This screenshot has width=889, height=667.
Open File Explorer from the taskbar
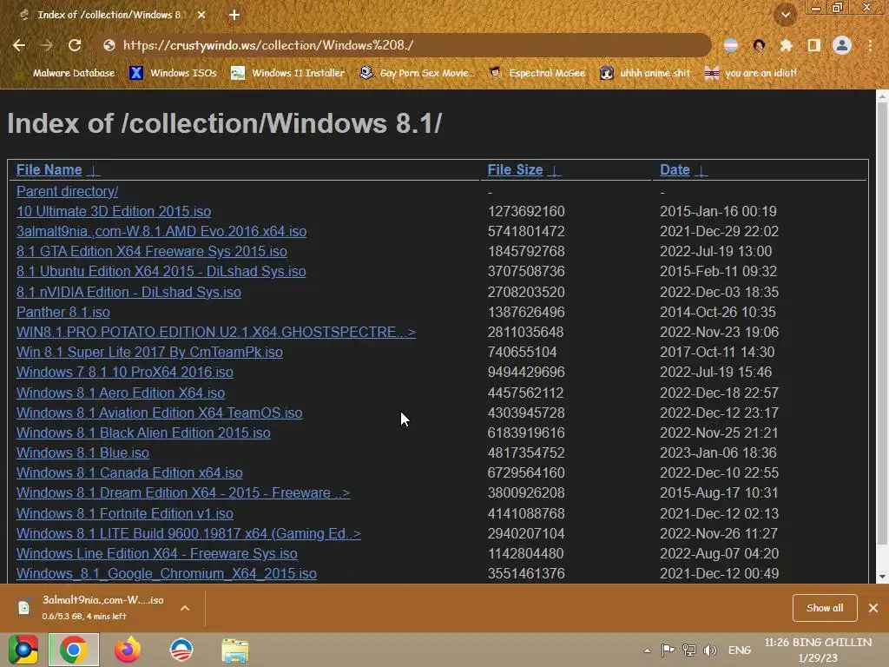point(234,650)
